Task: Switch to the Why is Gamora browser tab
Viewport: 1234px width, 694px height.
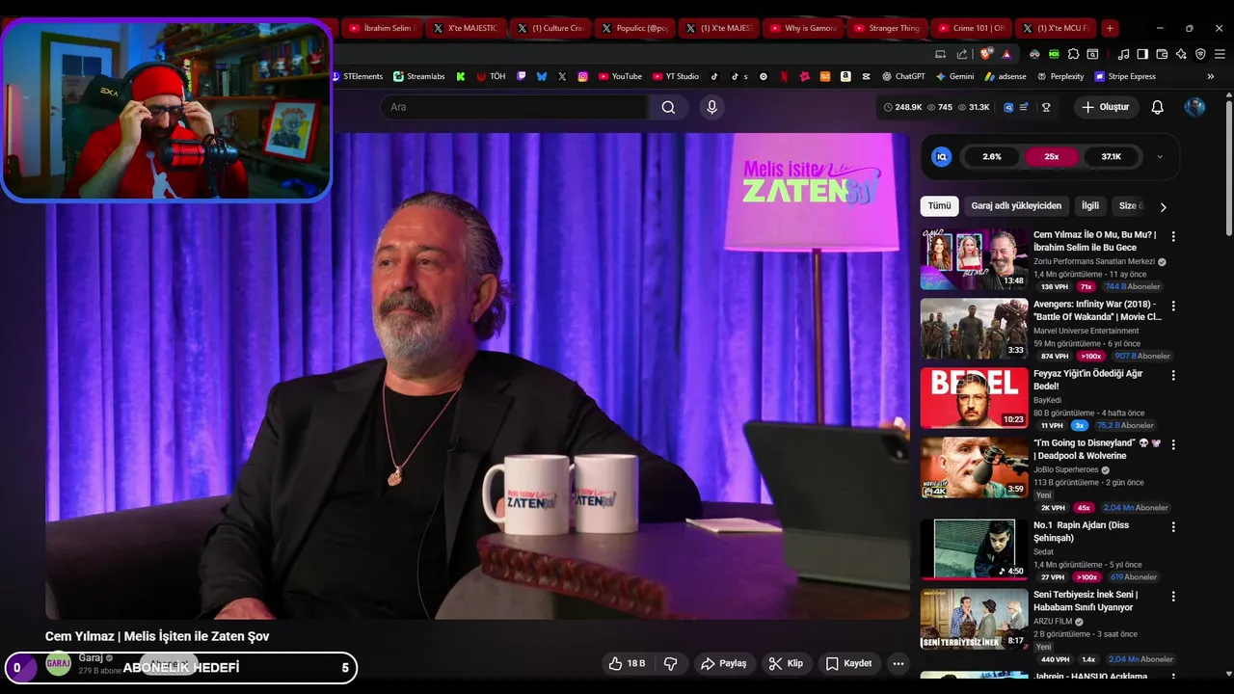Action: click(802, 28)
